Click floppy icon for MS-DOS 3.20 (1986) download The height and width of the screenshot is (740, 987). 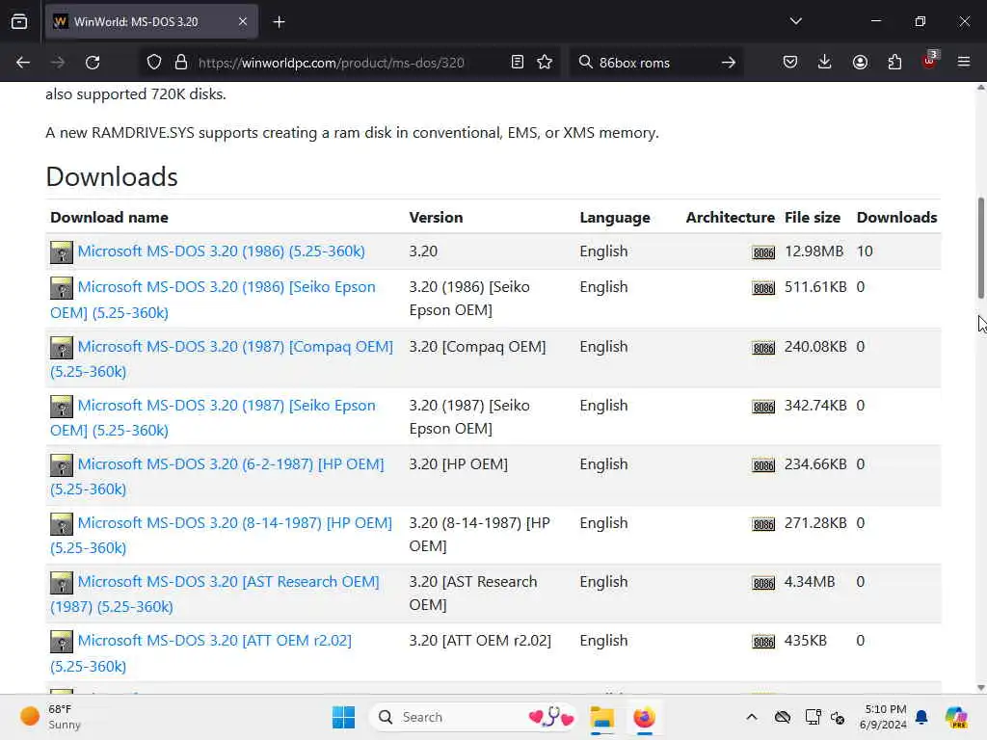point(62,252)
